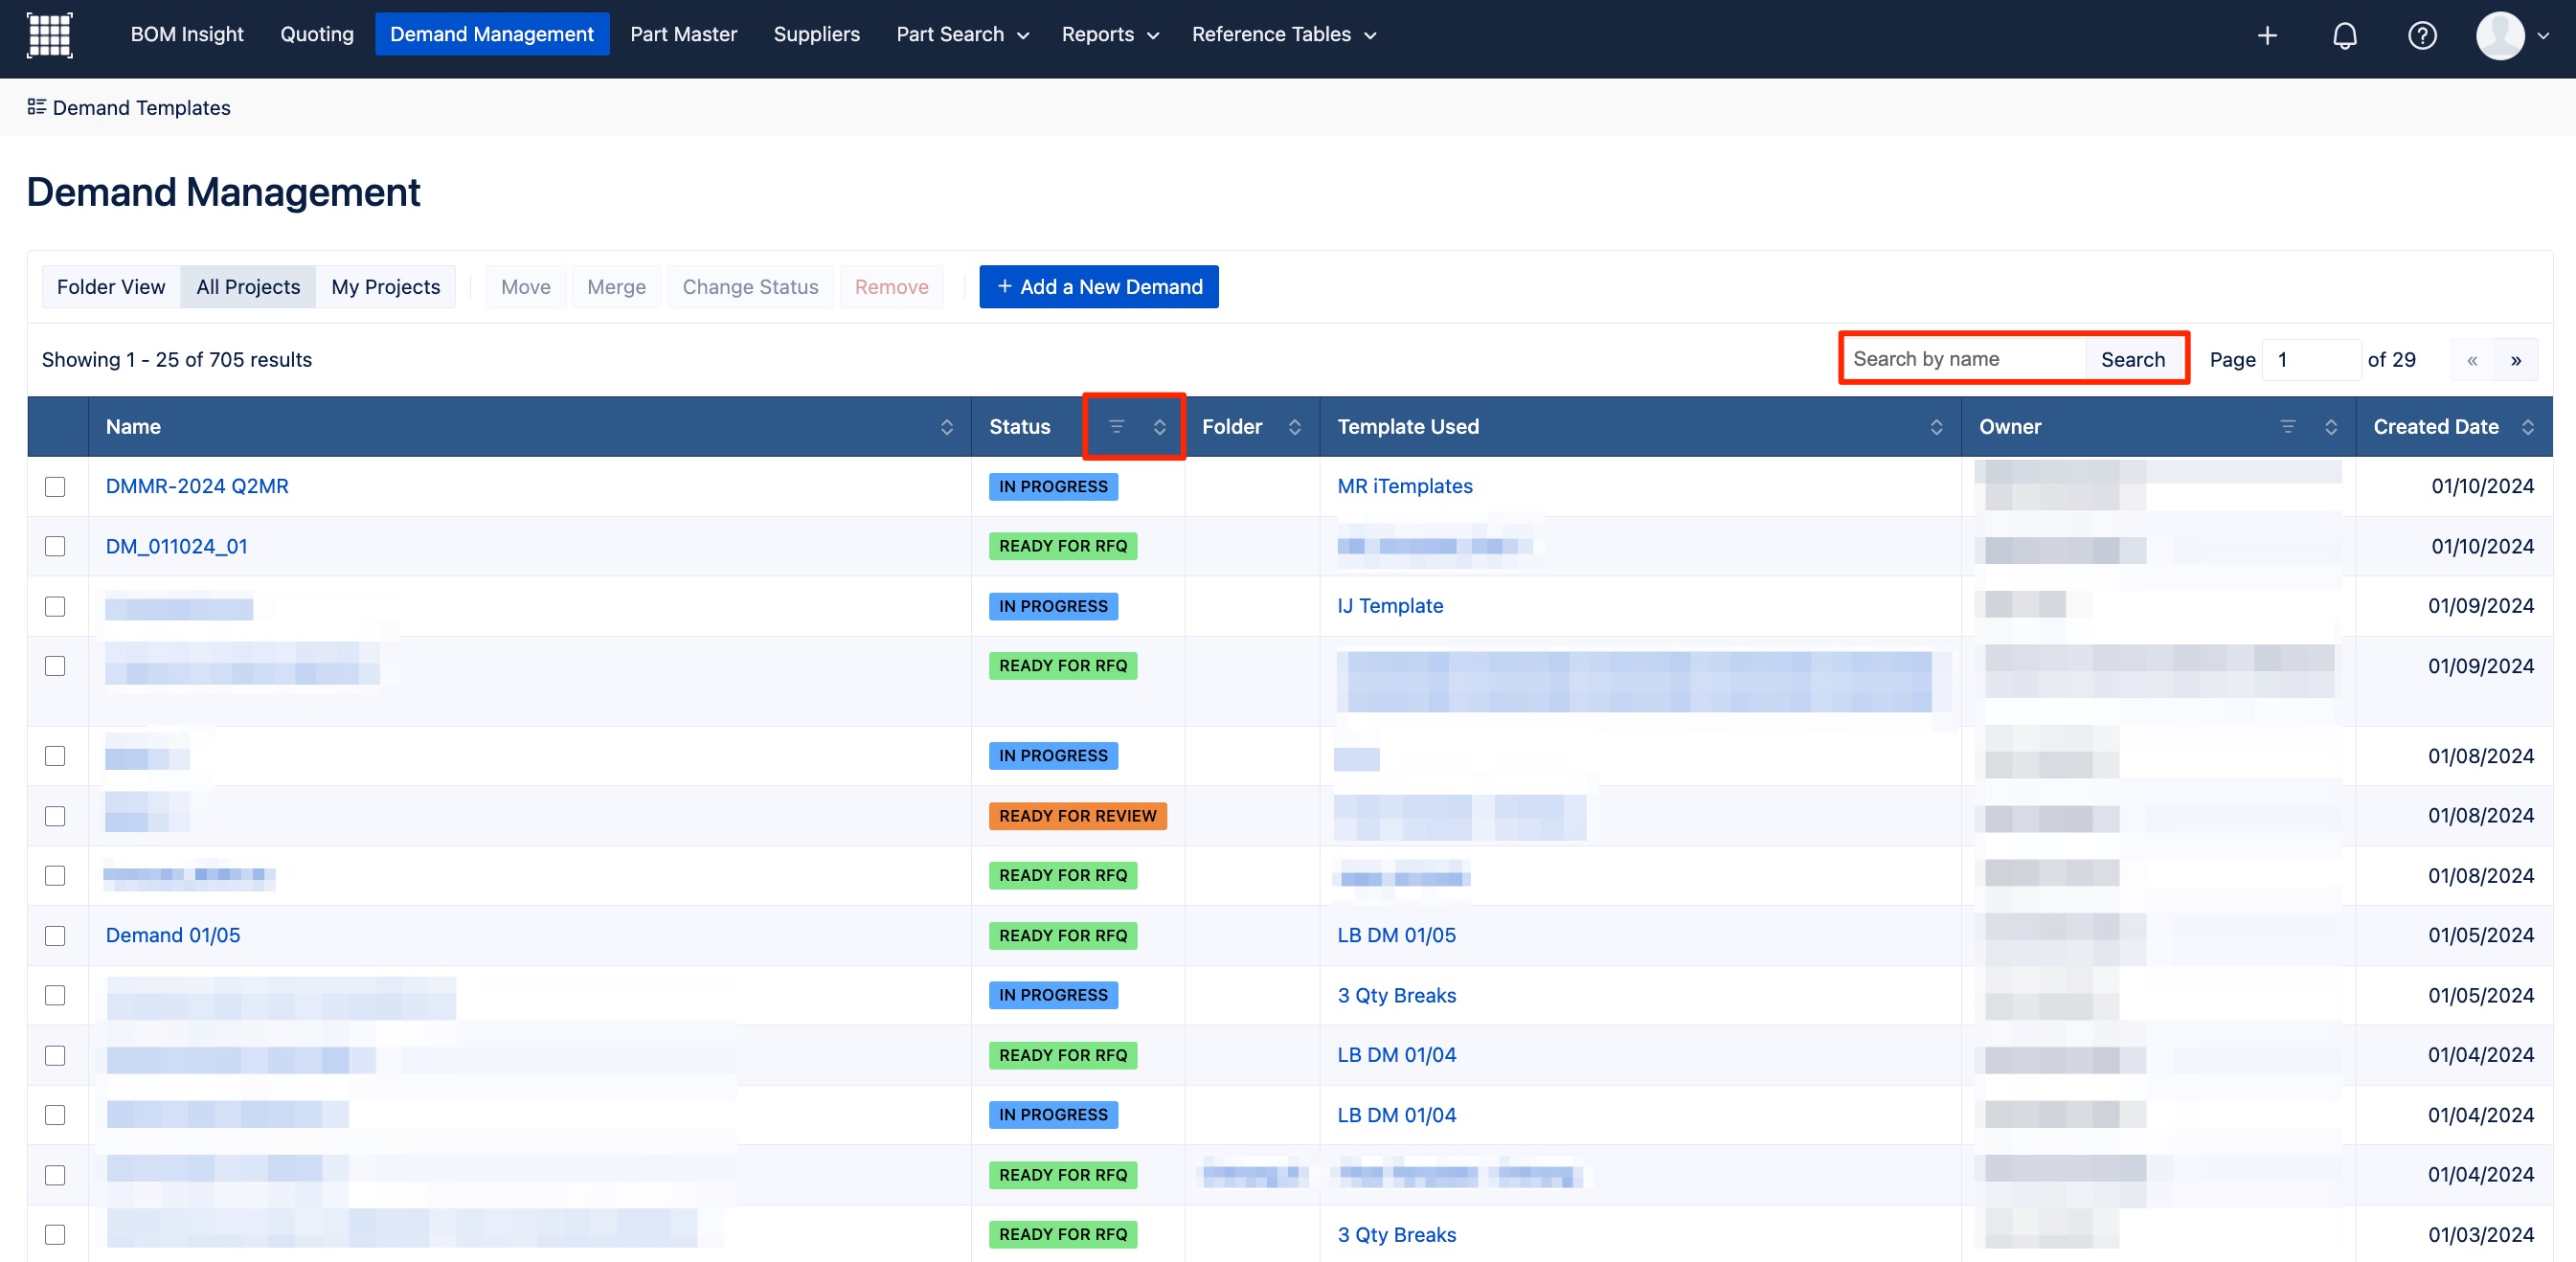Click the Search button
The width and height of the screenshot is (2576, 1262).
point(2133,360)
